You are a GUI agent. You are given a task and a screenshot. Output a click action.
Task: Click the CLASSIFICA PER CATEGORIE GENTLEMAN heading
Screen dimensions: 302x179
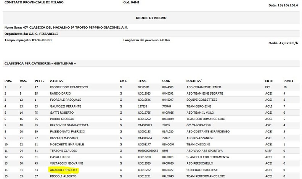[40, 63]
